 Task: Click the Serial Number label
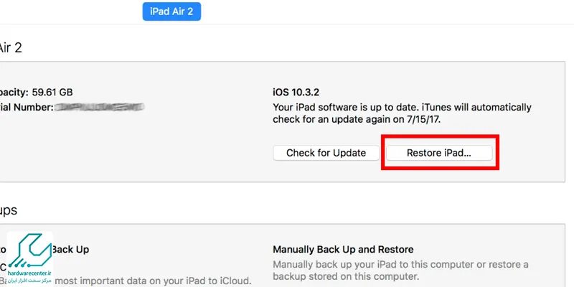pyautogui.click(x=27, y=107)
